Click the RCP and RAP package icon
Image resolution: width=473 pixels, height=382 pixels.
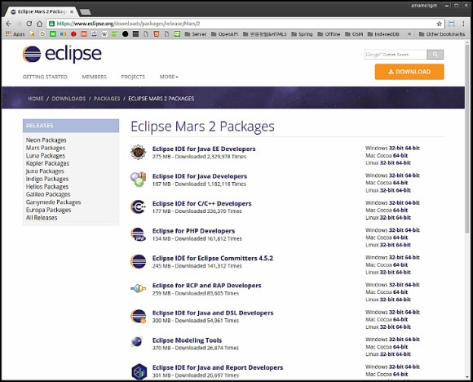[x=138, y=289]
